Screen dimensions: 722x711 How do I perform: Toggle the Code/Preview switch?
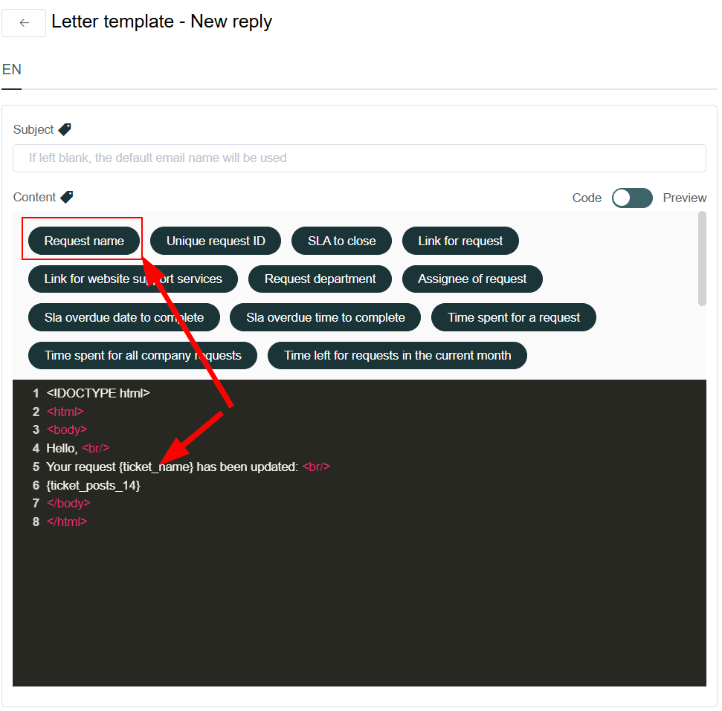pyautogui.click(x=632, y=198)
